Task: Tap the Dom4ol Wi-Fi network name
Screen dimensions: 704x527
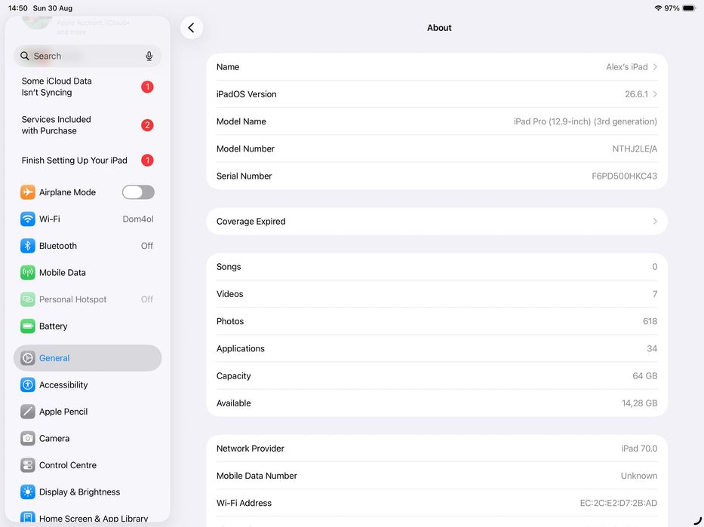Action: pos(138,219)
